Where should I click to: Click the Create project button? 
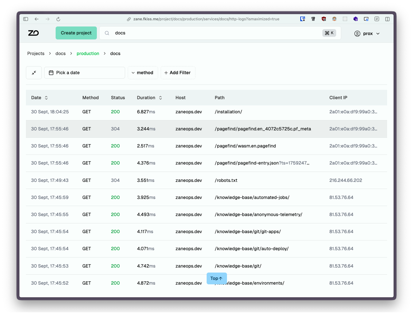coord(76,33)
